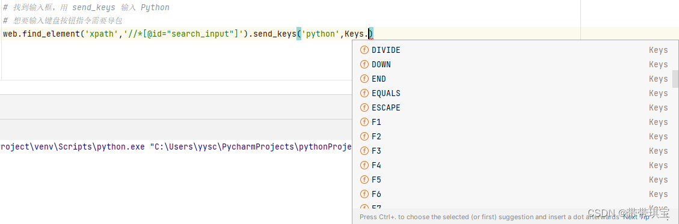Click the orange icon beside F2
This screenshot has height=224, width=679.
click(x=364, y=137)
